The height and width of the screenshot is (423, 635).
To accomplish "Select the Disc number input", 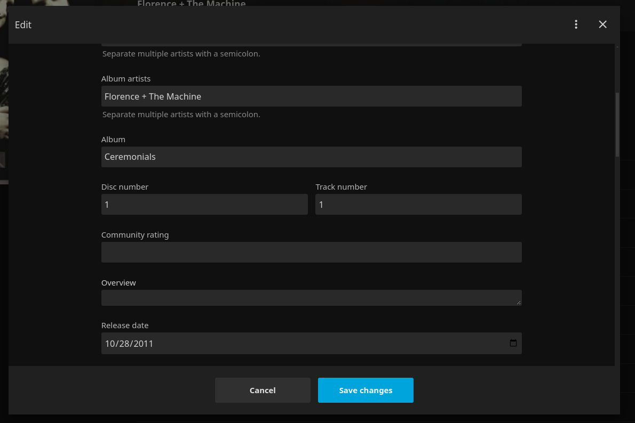I will coord(204,205).
